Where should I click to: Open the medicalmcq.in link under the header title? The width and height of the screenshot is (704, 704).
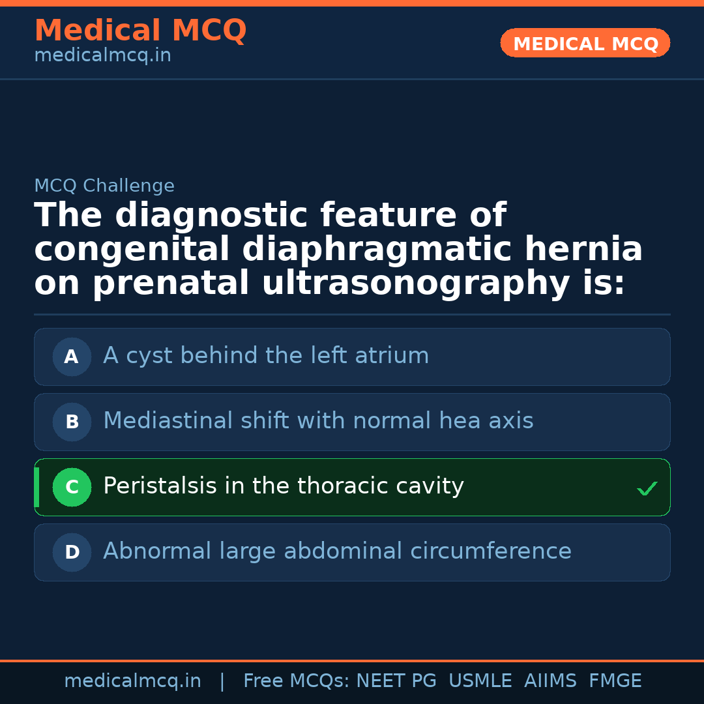click(102, 55)
